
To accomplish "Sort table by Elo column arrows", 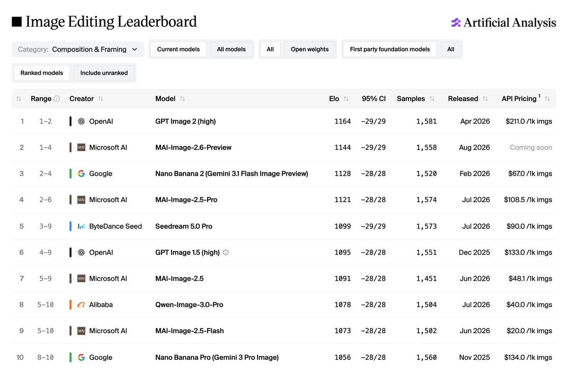I will pos(346,99).
